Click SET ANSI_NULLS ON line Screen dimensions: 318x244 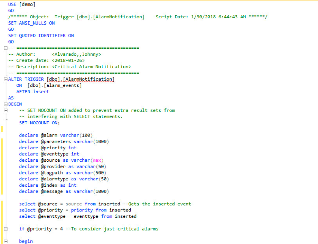click(31, 23)
